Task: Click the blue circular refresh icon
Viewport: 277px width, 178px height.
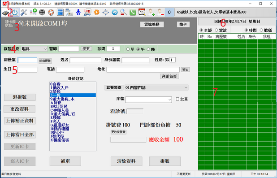Action: click(x=115, y=12)
